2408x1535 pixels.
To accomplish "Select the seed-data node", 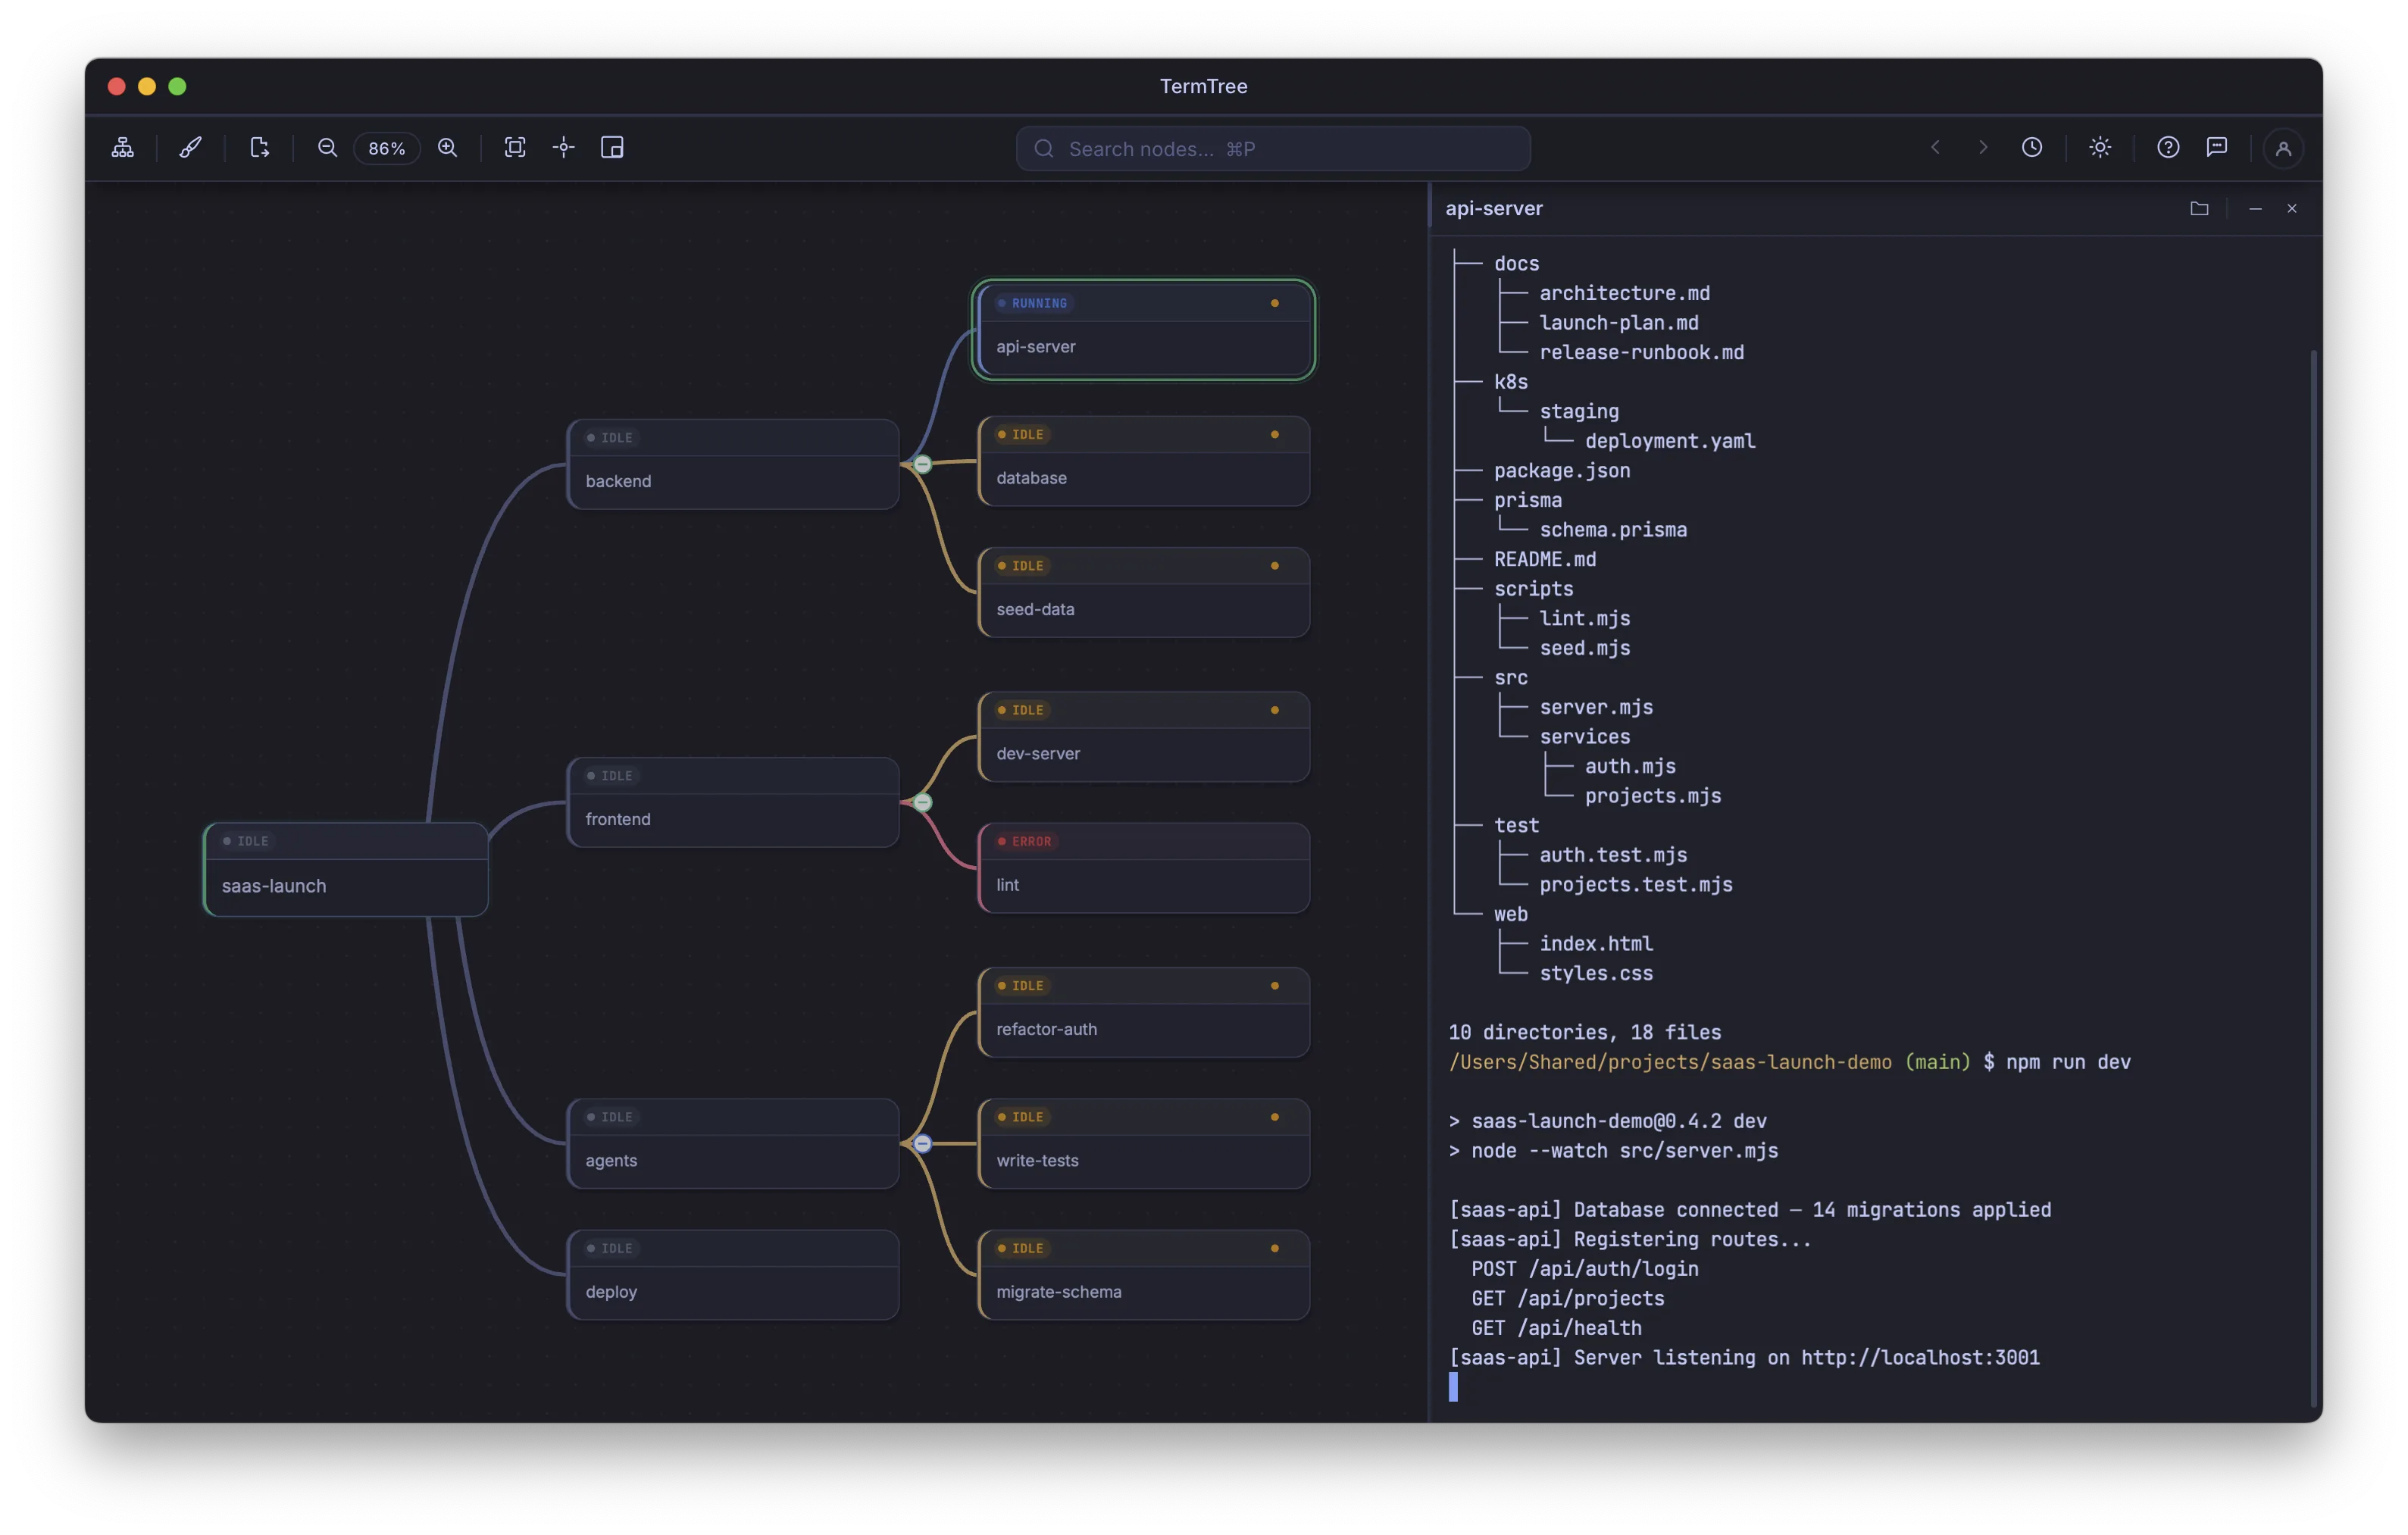I will [1143, 592].
